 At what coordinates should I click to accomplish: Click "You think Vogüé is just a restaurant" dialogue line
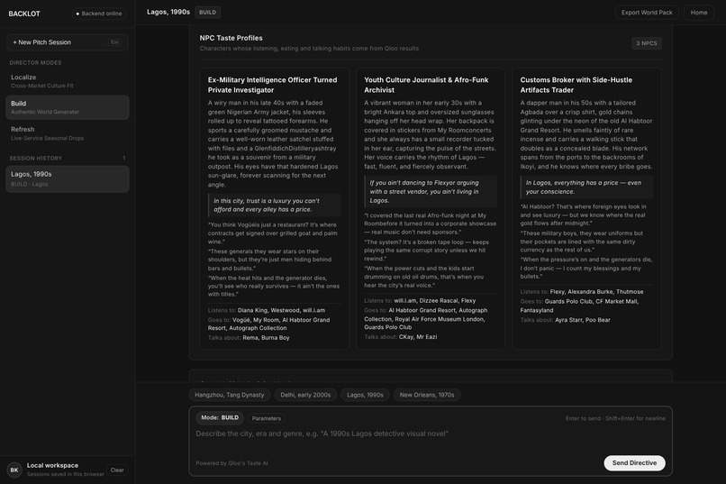[x=273, y=233]
